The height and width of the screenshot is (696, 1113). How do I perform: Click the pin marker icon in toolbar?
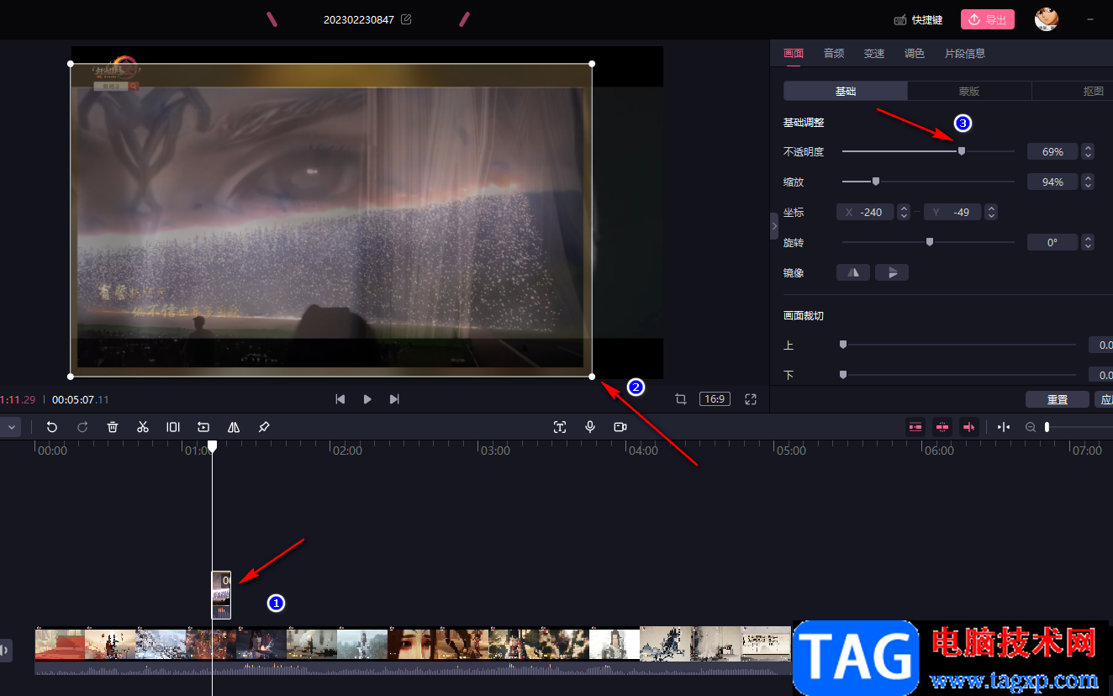(x=264, y=427)
